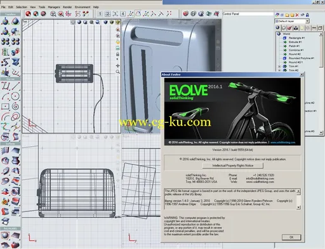Select Patch #1 in World browser

point(294,46)
